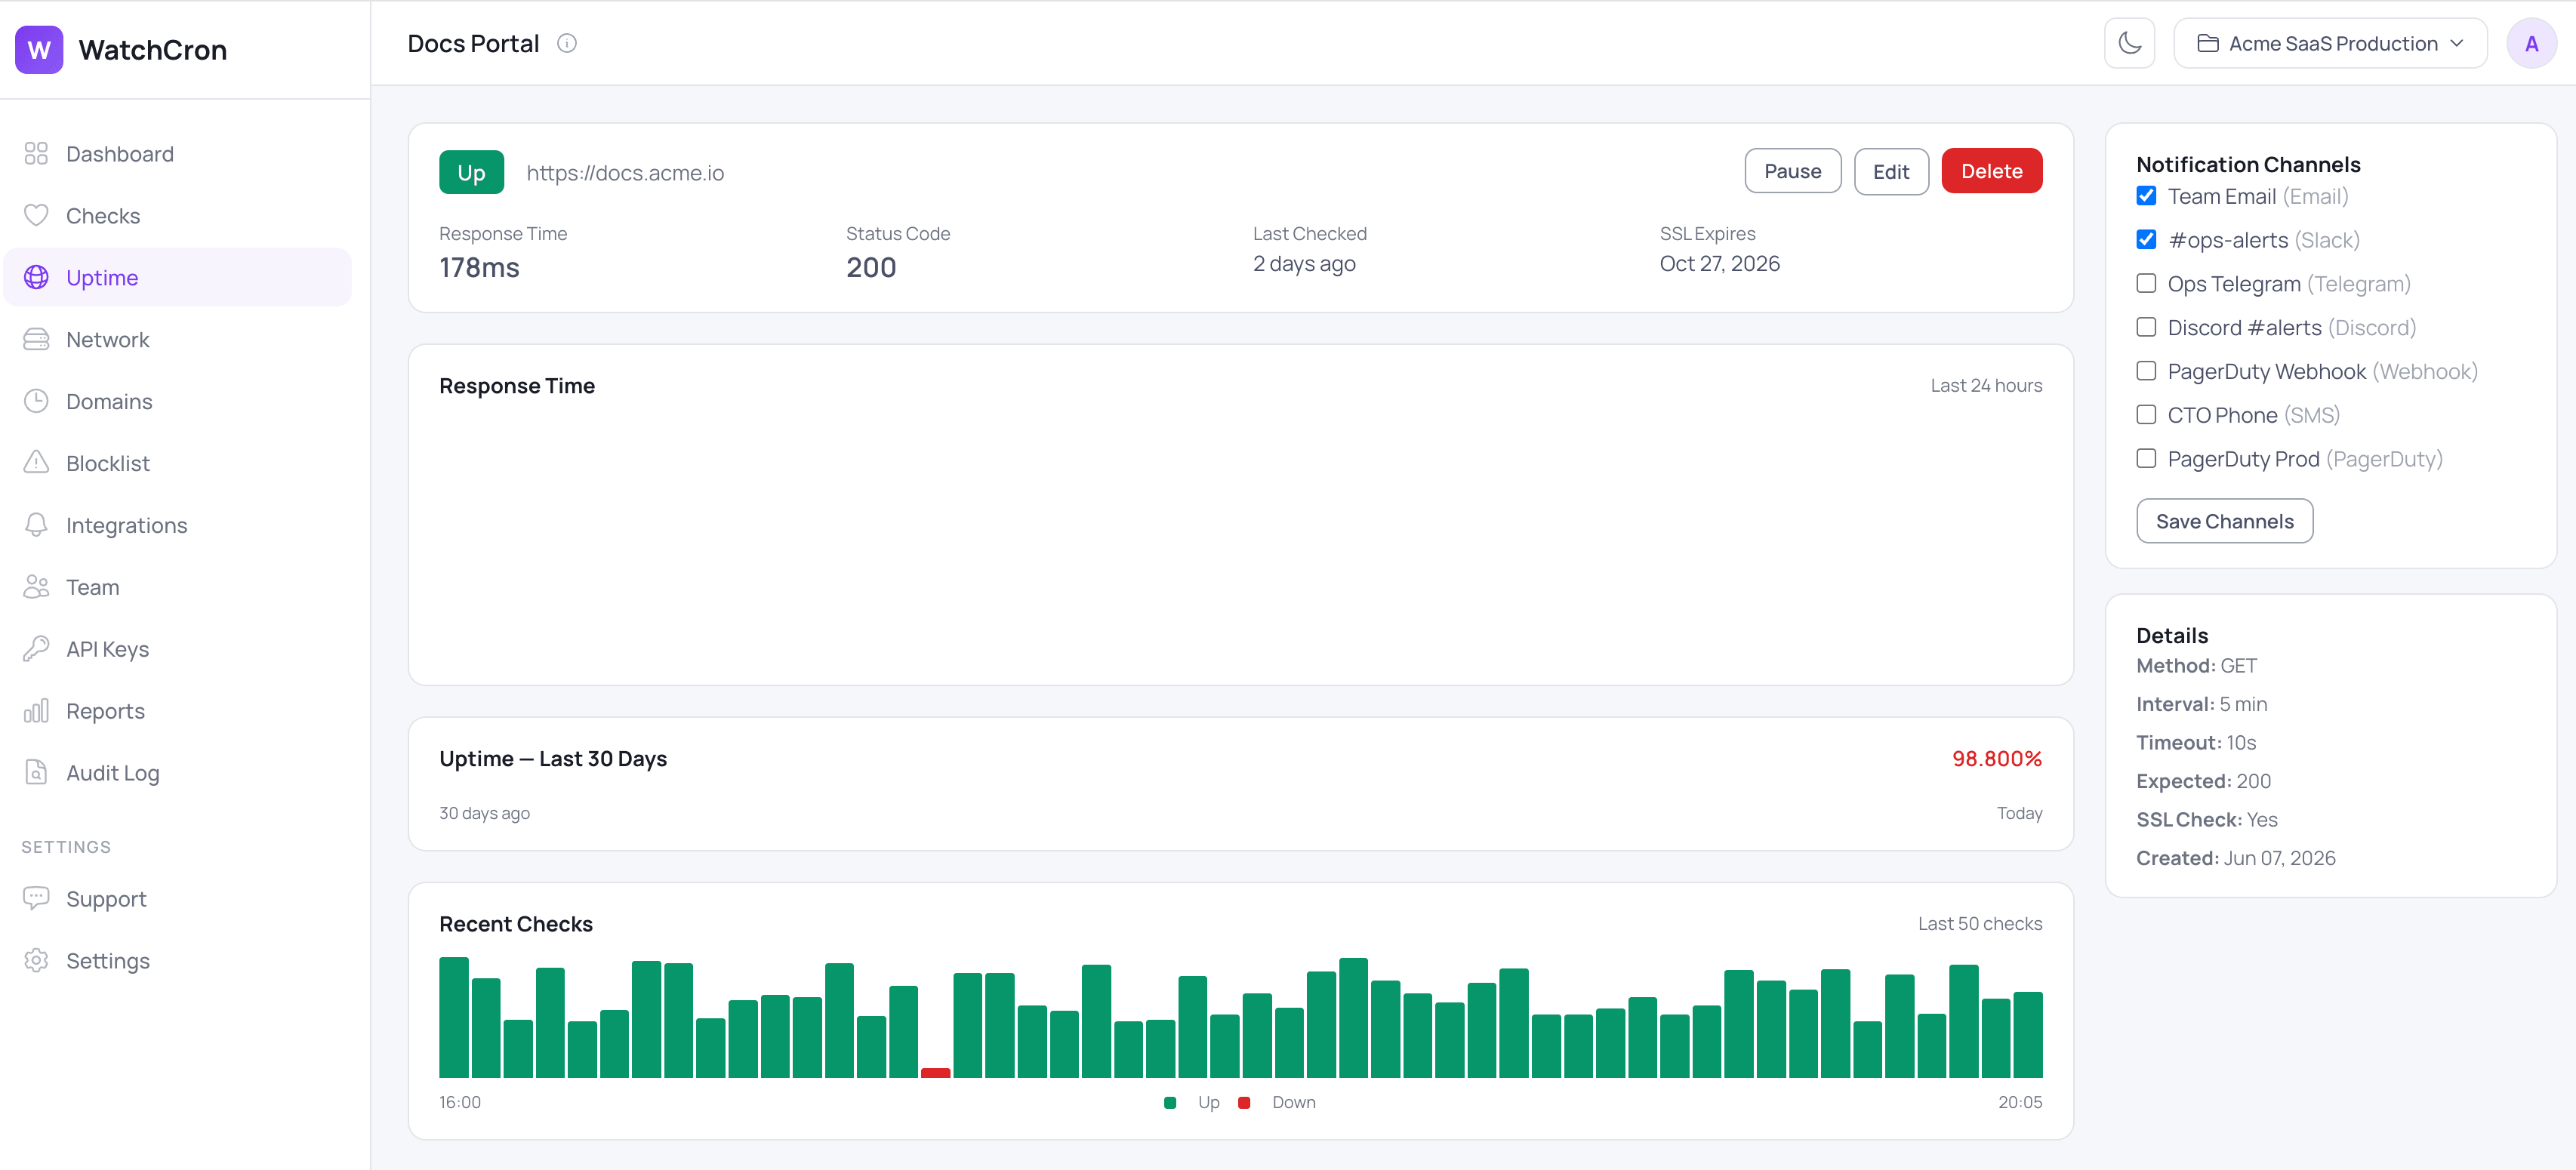Open the API Keys page
Viewport: 2576px width, 1170px height.
(x=178, y=648)
